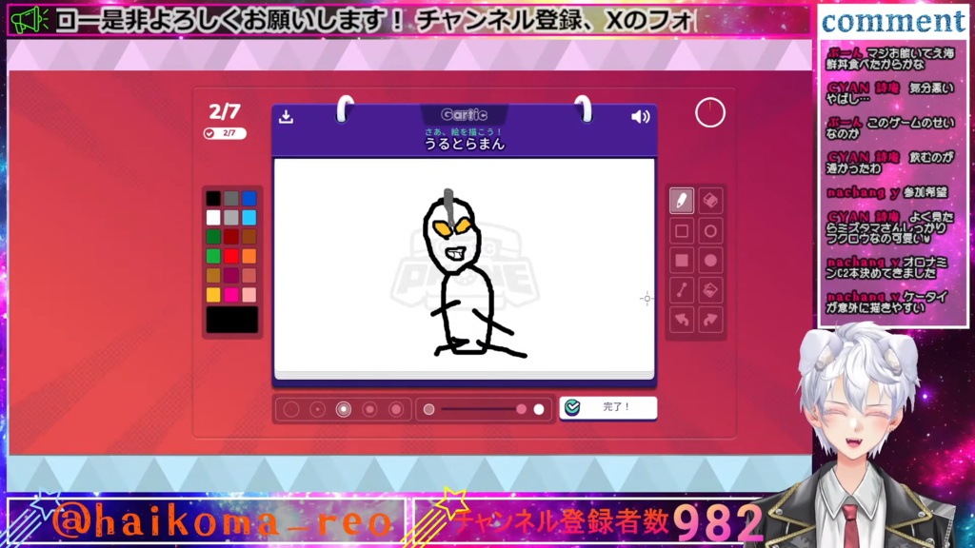Click the checkmark icon on the done button
975x548 pixels.
572,407
